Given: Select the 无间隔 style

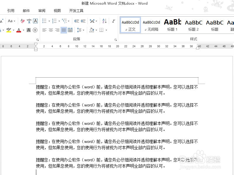Looking at the screenshot, I should click(x=151, y=25).
